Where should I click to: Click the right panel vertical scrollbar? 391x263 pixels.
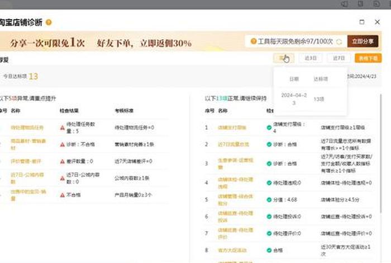(380, 154)
